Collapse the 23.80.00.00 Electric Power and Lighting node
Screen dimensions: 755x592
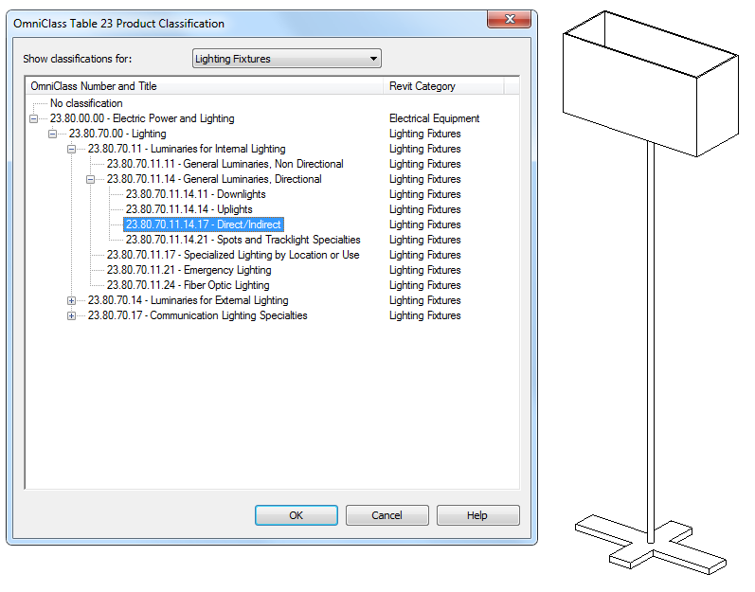point(33,119)
